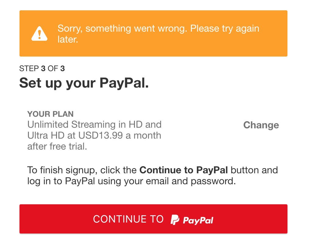The width and height of the screenshot is (324, 242).
Task: Click "after free trial." text
Action: (57, 146)
